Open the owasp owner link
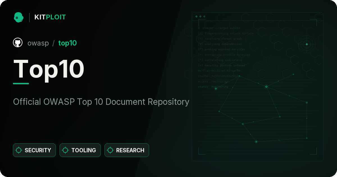 point(38,43)
